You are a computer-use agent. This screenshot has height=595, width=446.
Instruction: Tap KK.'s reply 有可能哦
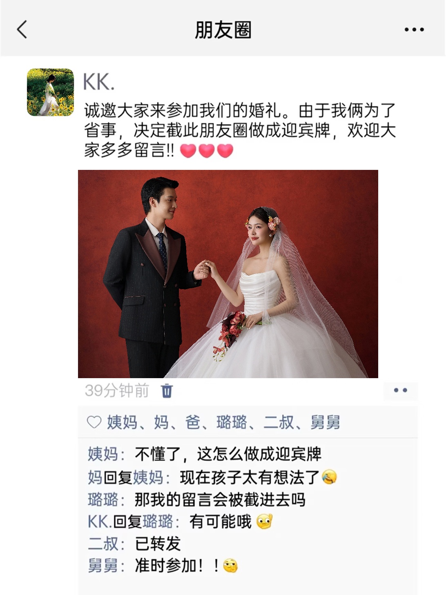pos(231,522)
